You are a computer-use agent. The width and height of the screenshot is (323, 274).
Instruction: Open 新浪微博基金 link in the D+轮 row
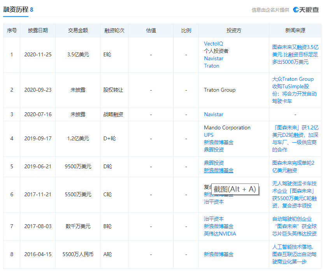(219, 142)
